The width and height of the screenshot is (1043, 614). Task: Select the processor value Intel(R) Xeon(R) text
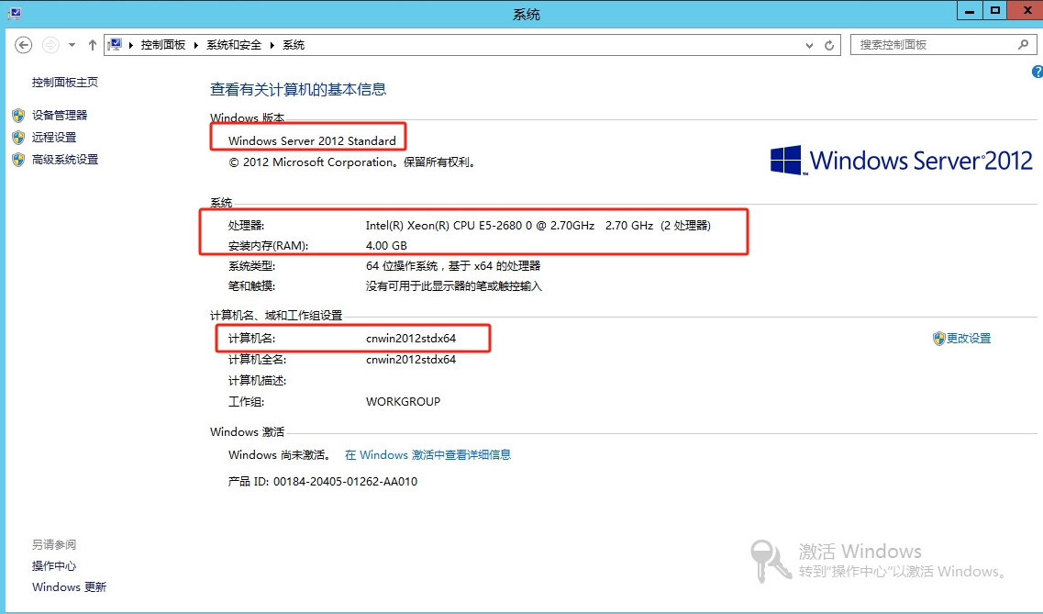coord(538,226)
